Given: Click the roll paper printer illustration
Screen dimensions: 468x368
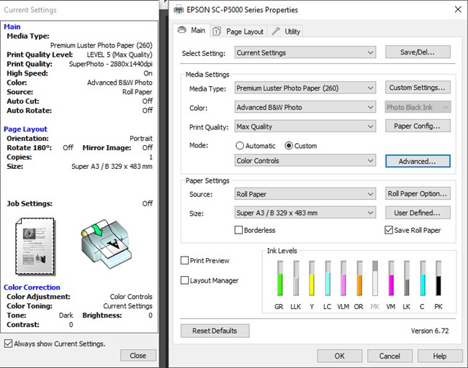Looking at the screenshot, I should 106,244.
